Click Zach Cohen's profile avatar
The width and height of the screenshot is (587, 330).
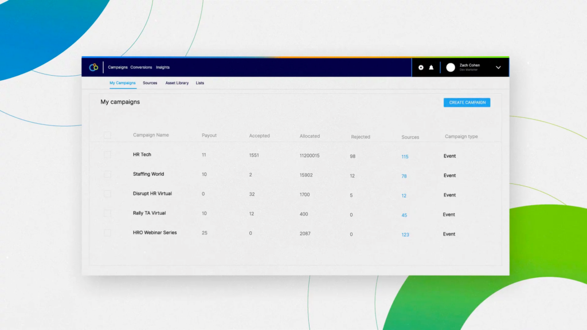pos(451,67)
